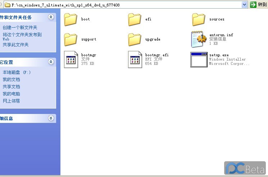This screenshot has width=268, height=177.
Task: Click the 详细信息 panel header
Action: click(28, 118)
